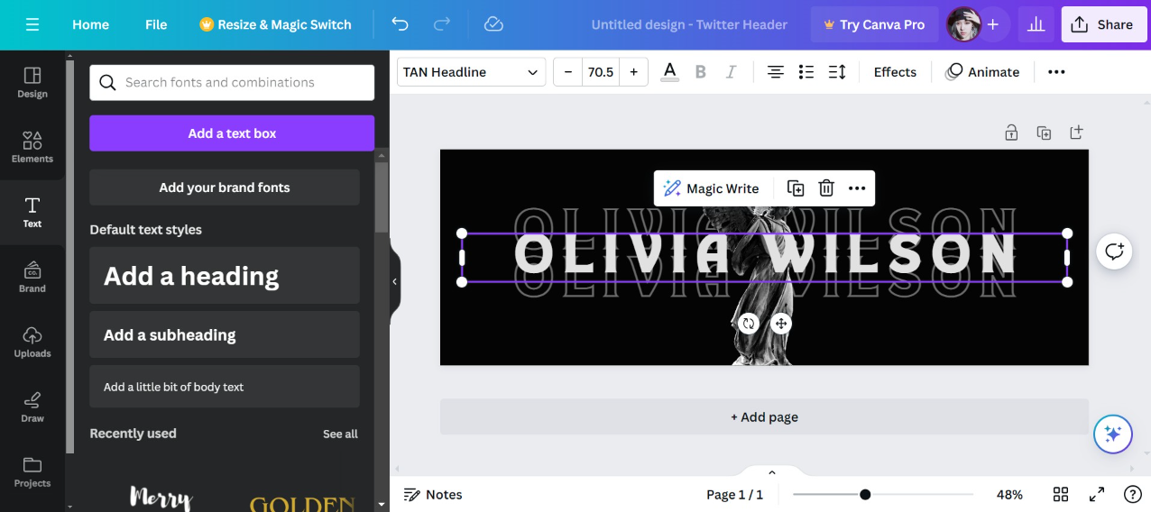Add a subheading text style
1151x512 pixels.
click(x=225, y=334)
